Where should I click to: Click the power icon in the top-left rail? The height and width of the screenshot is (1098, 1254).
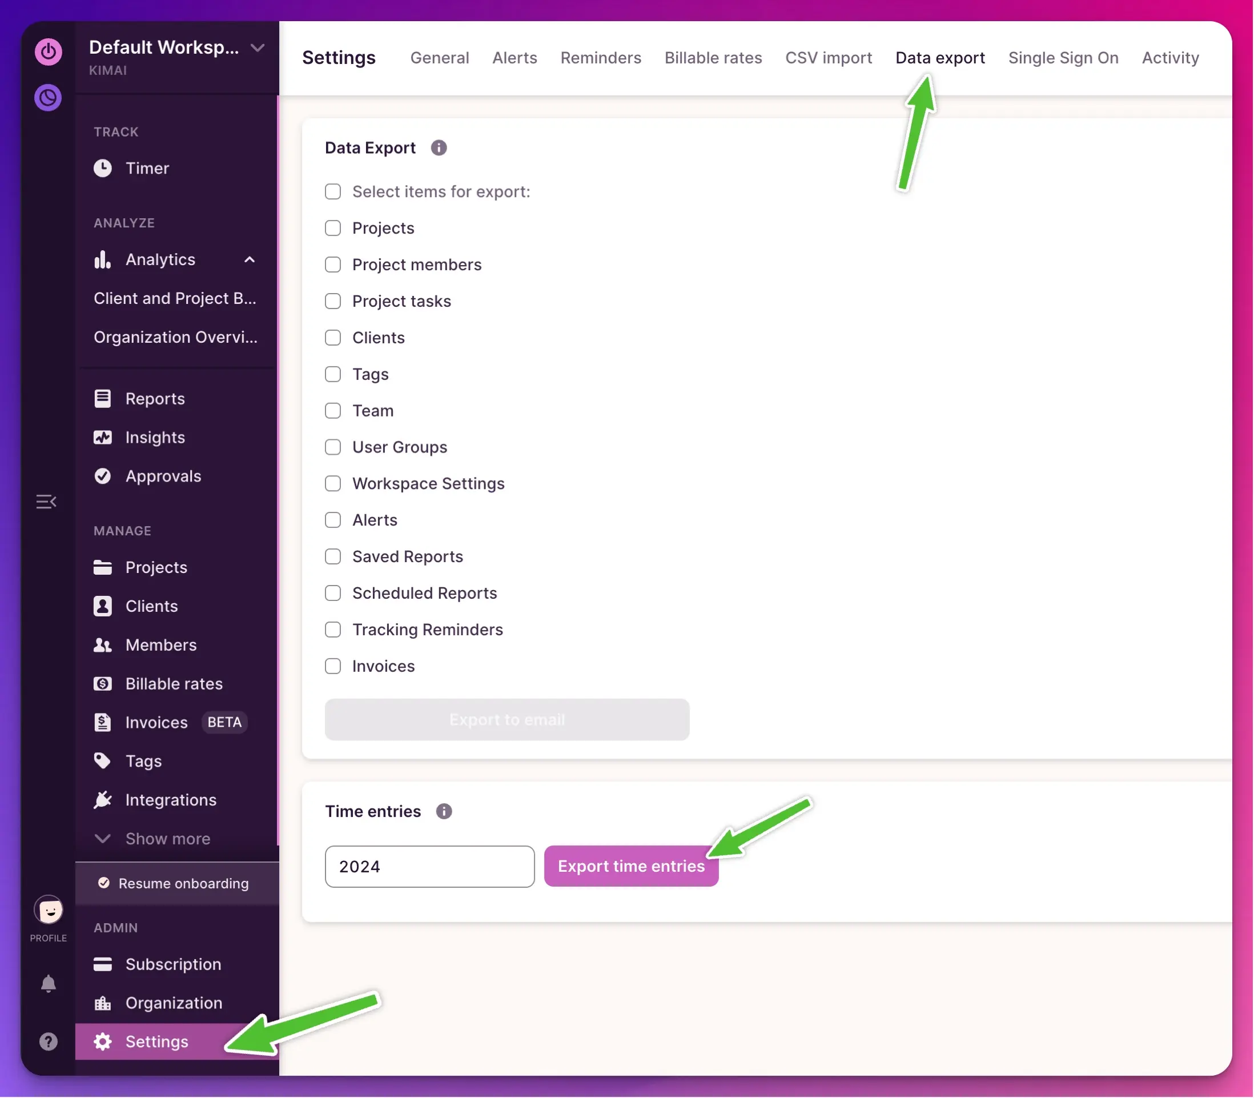click(x=49, y=51)
